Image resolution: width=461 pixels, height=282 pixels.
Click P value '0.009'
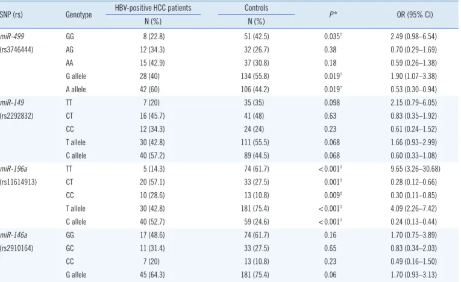click(332, 195)
